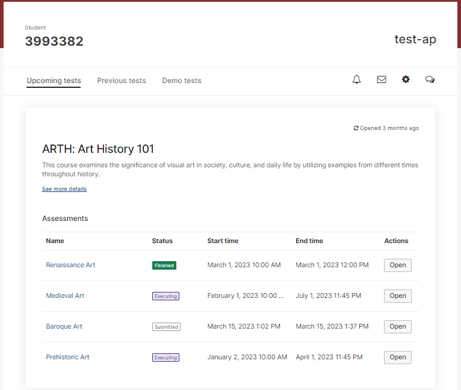Switch to the Demo tests tab
This screenshot has height=390, width=461.
click(x=182, y=81)
